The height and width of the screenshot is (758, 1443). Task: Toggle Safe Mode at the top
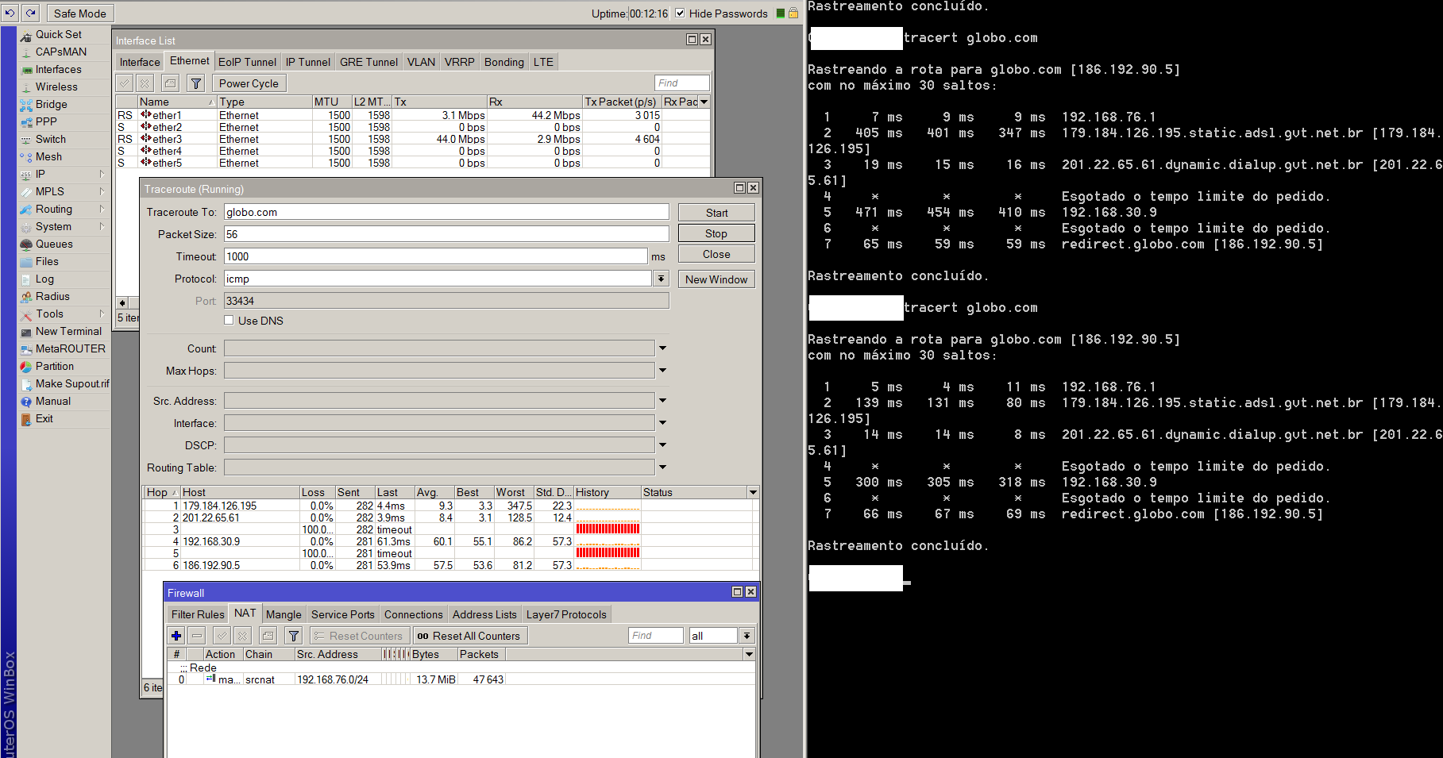79,13
